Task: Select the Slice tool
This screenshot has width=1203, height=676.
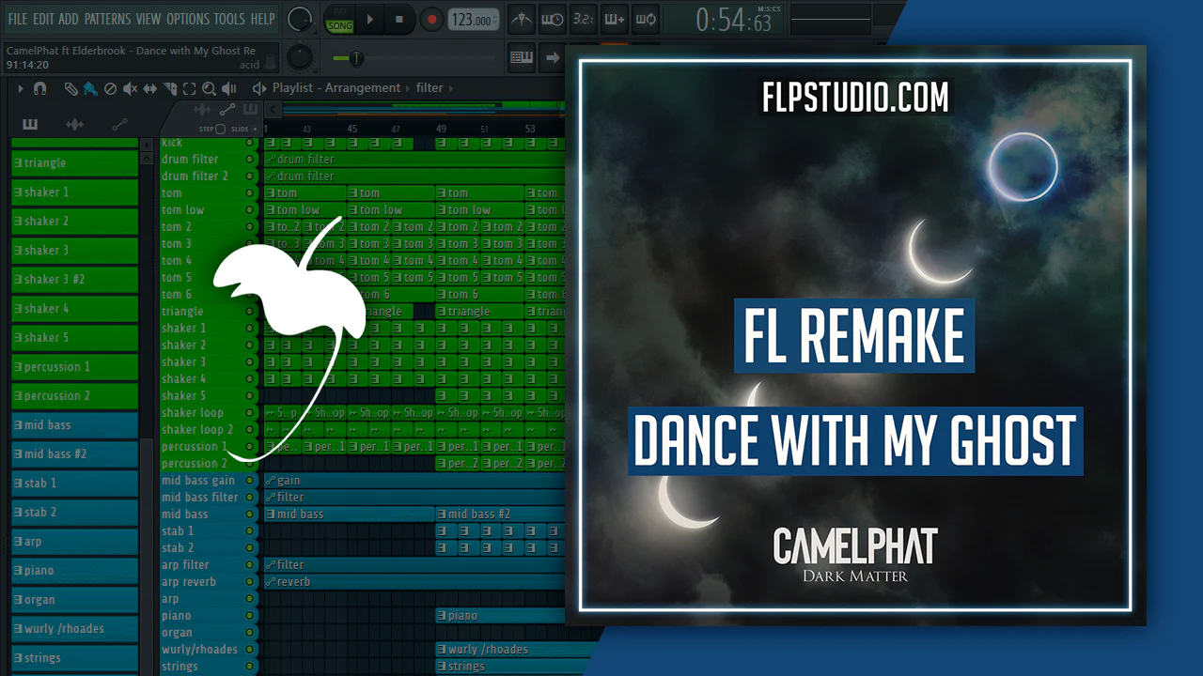Action: pos(169,88)
